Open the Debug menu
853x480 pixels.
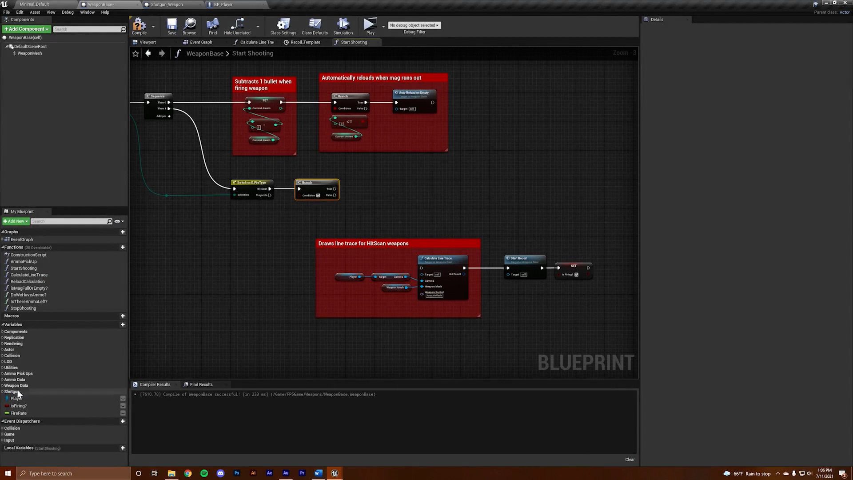(x=68, y=12)
